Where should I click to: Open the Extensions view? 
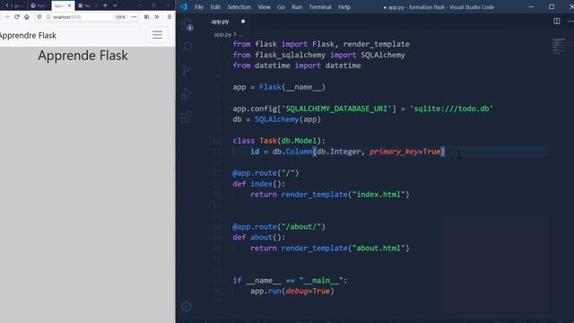coord(187,118)
